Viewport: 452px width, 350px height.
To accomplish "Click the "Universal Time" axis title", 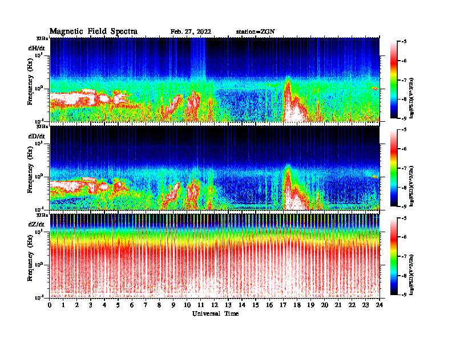I will coord(215,313).
